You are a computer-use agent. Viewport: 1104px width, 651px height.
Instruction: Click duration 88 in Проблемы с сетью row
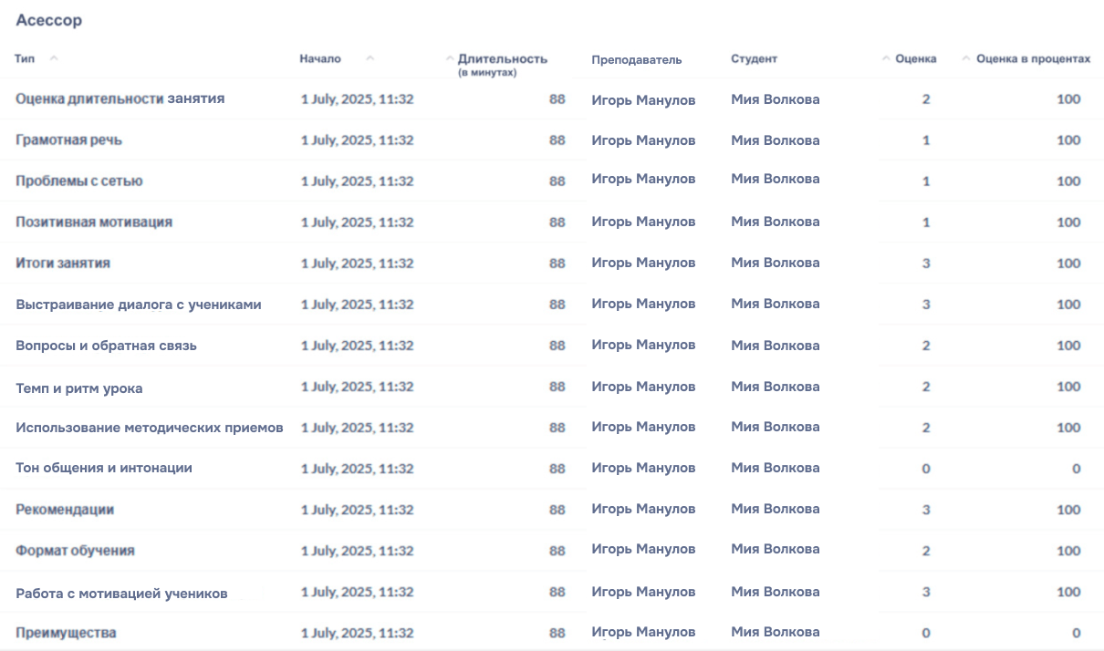(557, 181)
